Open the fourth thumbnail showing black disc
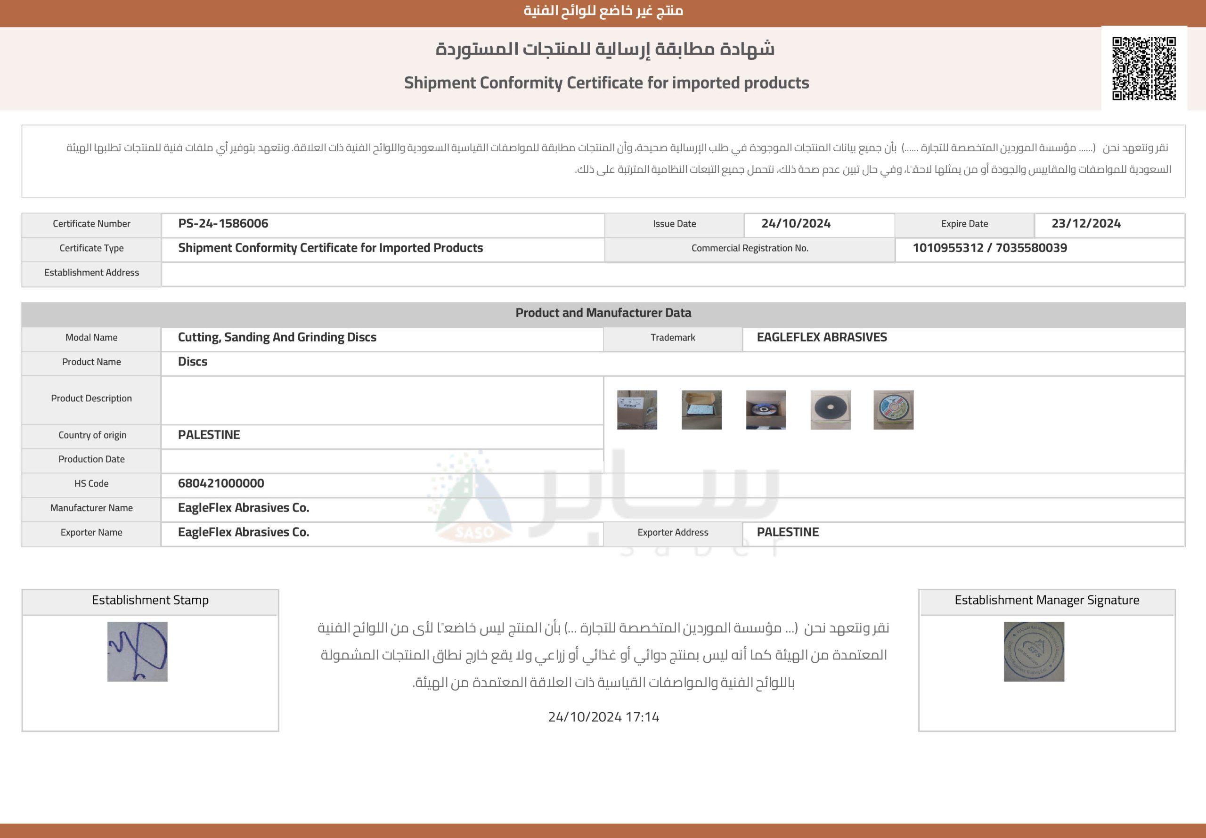The image size is (1206, 838). point(831,409)
